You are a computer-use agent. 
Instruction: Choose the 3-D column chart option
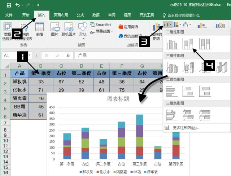pos(222,67)
